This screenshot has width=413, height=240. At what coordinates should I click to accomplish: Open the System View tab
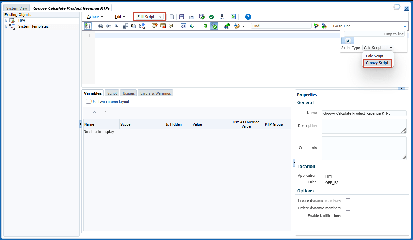click(16, 8)
